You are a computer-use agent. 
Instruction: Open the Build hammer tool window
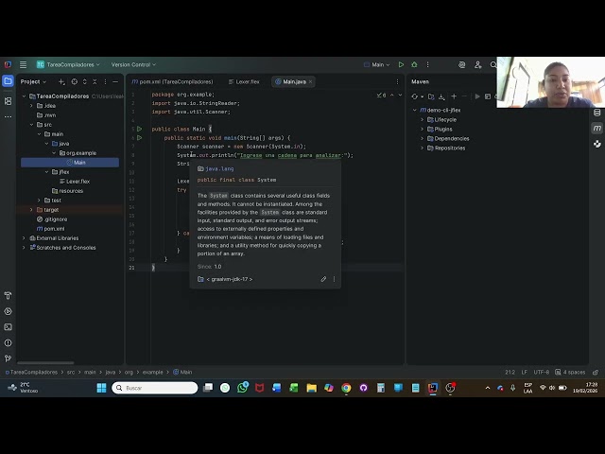point(8,296)
